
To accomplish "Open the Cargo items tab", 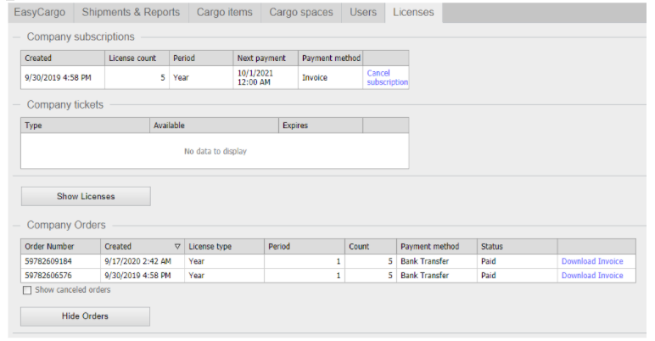I will [224, 12].
